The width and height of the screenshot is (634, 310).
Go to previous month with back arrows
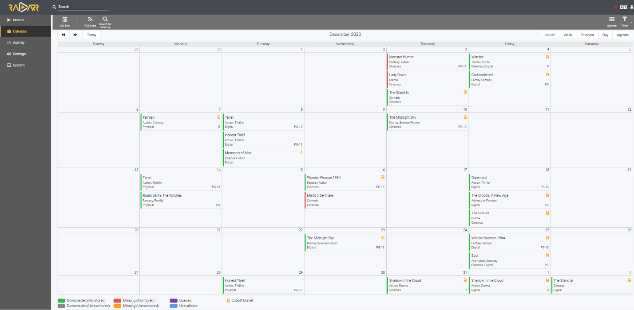coord(63,35)
